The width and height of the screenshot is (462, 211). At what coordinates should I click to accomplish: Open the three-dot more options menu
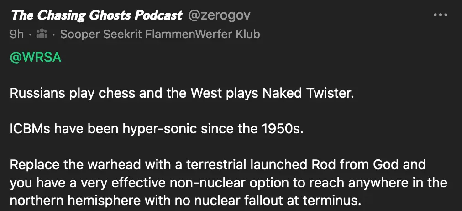point(440,15)
